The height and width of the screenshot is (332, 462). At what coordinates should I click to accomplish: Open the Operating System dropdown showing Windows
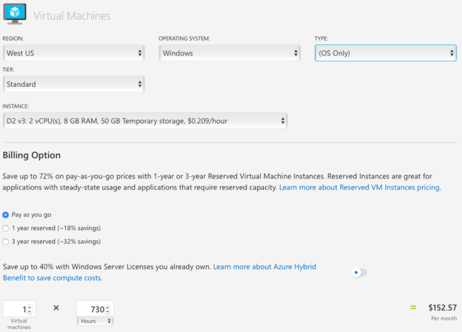(230, 53)
